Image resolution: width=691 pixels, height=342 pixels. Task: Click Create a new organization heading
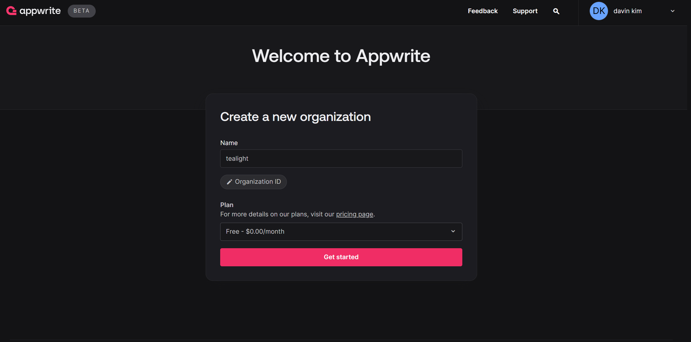[x=295, y=117]
